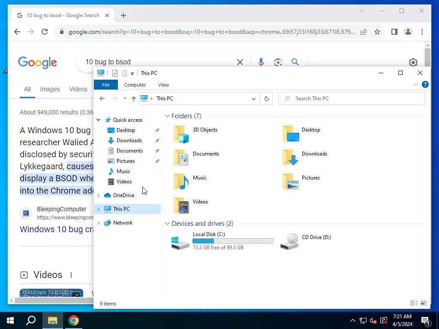Click Explorer Help question mark icon
The width and height of the screenshot is (439, 329).
pyautogui.click(x=425, y=84)
